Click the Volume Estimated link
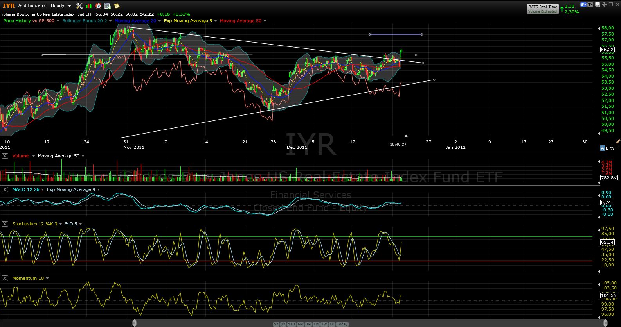The image size is (621, 327). [x=542, y=11]
